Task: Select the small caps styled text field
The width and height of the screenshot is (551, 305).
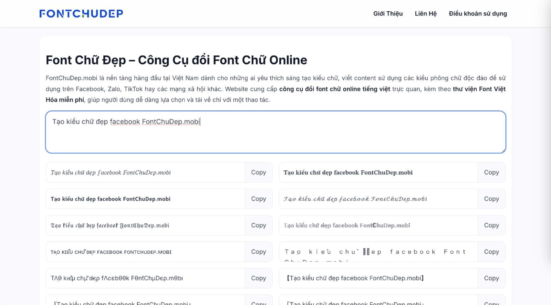Action: coord(145,252)
